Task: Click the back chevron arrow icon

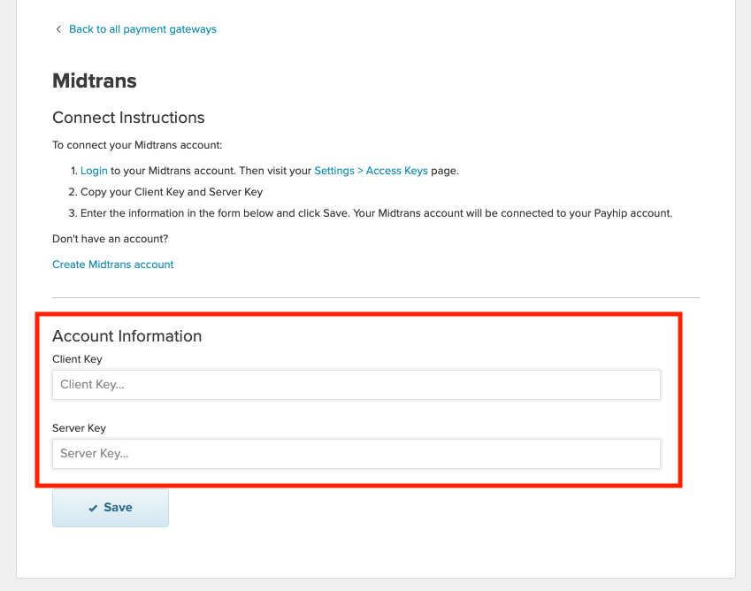Action: click(58, 29)
